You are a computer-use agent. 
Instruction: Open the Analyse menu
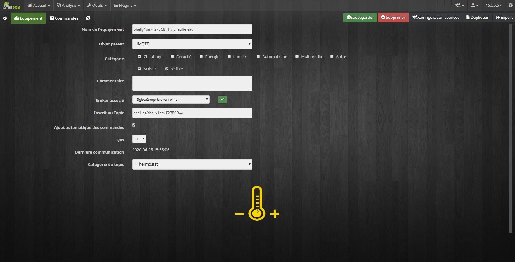click(x=68, y=5)
